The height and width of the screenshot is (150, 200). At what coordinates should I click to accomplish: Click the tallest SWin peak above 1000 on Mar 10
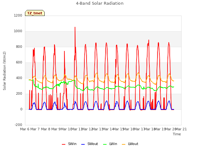click(x=75, y=27)
